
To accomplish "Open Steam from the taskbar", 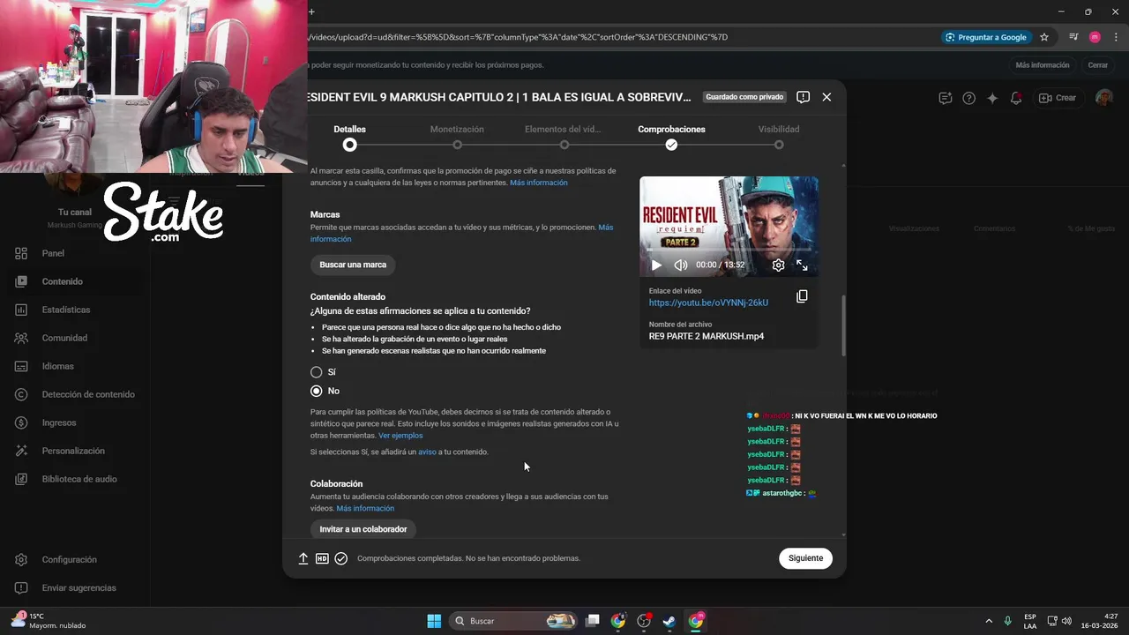I will [x=669, y=621].
